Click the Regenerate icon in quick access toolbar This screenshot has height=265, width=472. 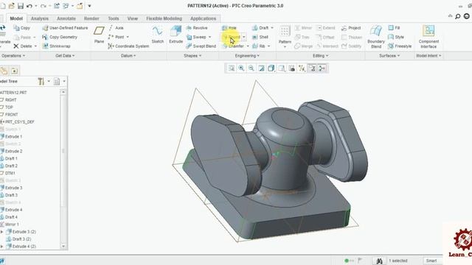coord(57,6)
